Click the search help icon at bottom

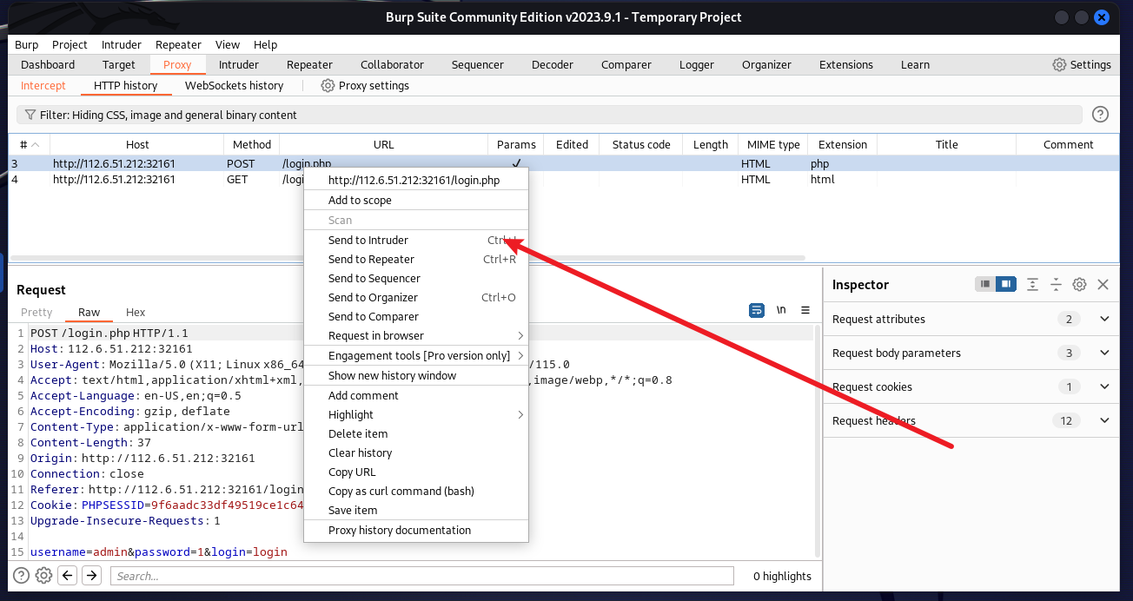click(x=21, y=575)
